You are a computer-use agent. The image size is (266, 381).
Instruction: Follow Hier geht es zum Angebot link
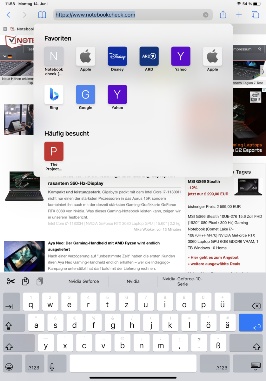213,257
